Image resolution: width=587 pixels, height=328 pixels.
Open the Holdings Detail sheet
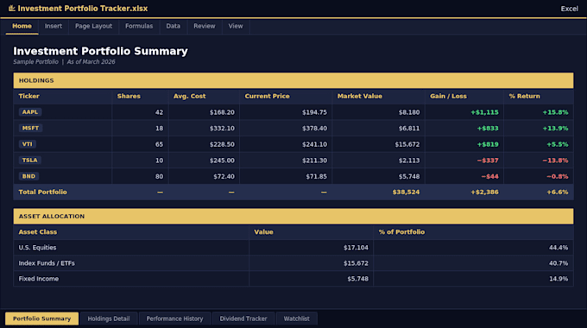[x=109, y=319]
